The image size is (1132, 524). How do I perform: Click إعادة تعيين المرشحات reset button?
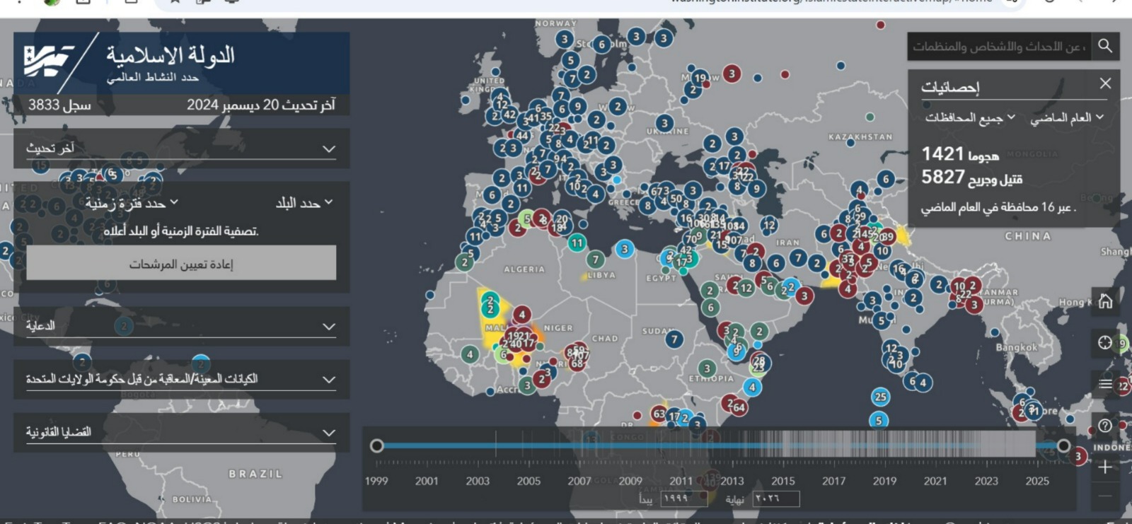coord(181,264)
